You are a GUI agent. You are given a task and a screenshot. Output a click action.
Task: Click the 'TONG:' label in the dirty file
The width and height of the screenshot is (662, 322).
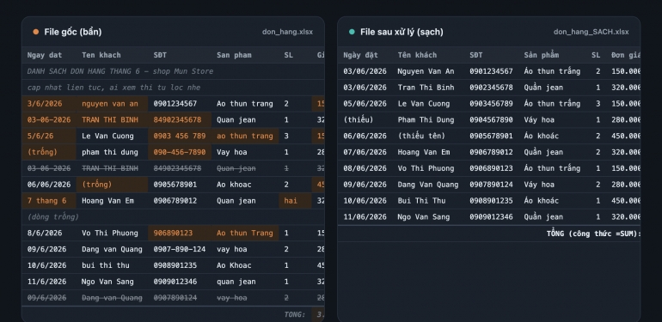click(x=295, y=314)
